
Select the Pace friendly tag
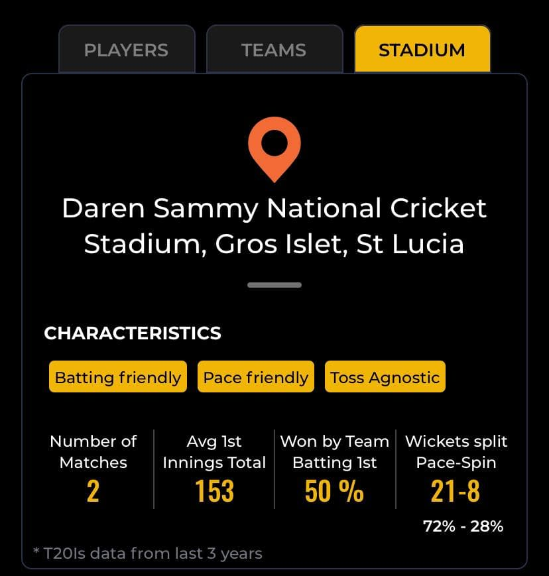(256, 377)
